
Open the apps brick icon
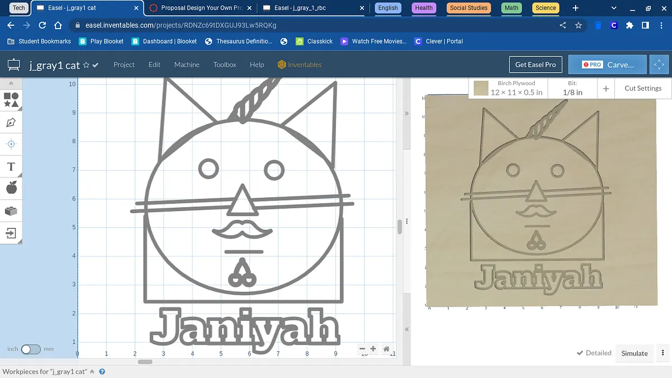pyautogui.click(x=11, y=211)
